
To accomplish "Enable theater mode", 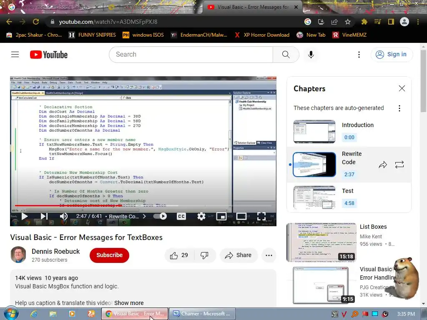I will click(241, 216).
